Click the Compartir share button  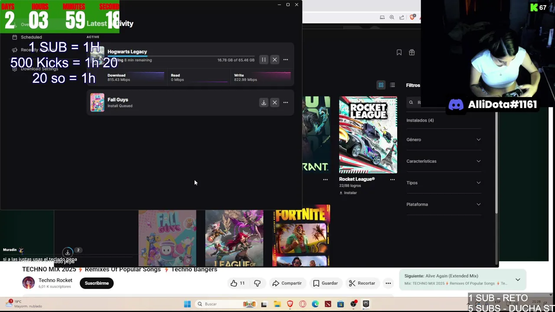tap(287, 283)
